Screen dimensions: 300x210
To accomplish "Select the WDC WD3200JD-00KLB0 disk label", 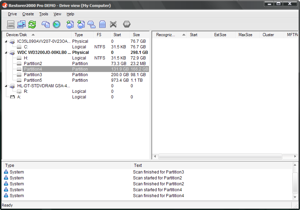I will pos(44,52).
